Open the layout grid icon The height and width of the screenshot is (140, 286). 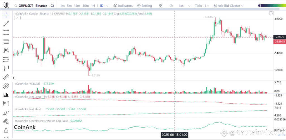click(161, 6)
